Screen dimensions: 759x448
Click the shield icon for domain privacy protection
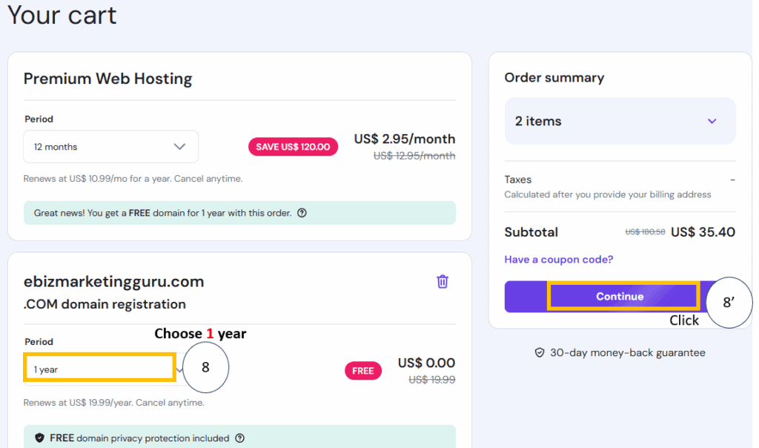39,438
